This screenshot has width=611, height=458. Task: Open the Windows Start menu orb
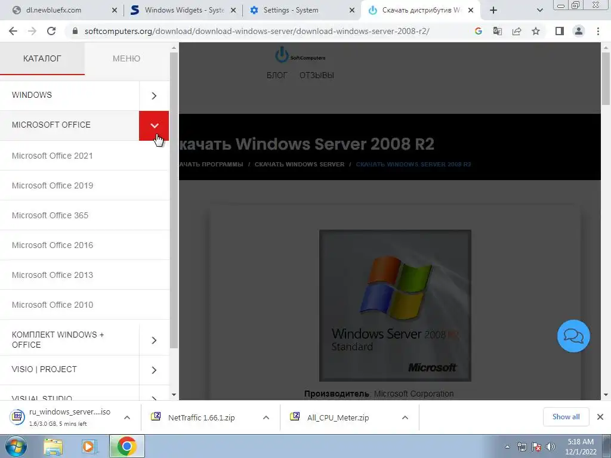tap(16, 446)
